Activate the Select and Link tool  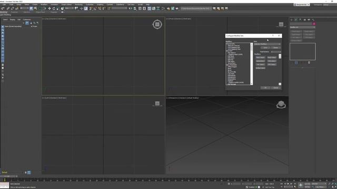8,8
